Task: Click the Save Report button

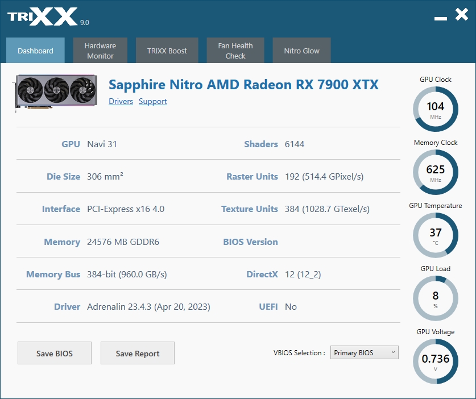Action: [x=138, y=353]
